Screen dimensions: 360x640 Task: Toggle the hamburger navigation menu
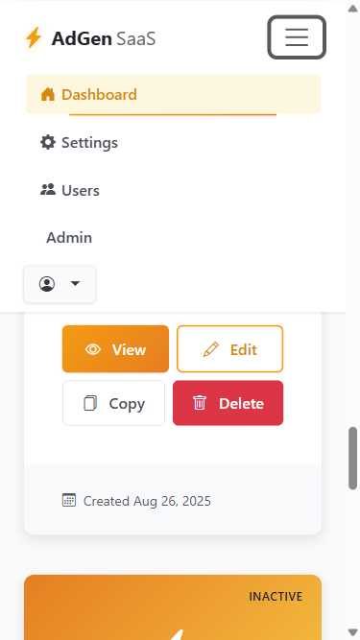[x=297, y=37]
